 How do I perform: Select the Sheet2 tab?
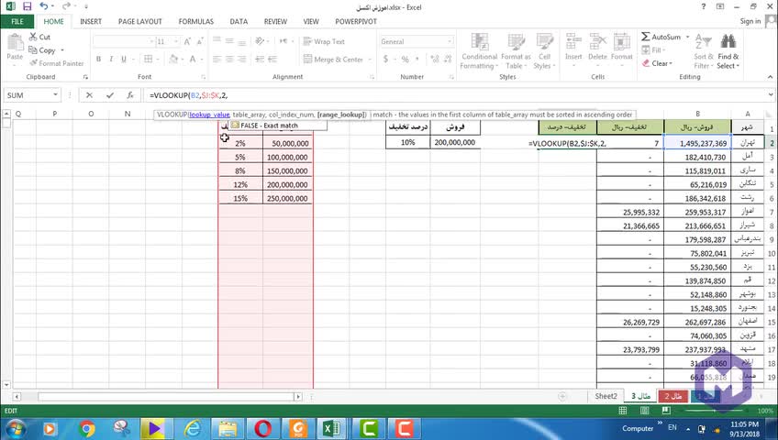[606, 396]
